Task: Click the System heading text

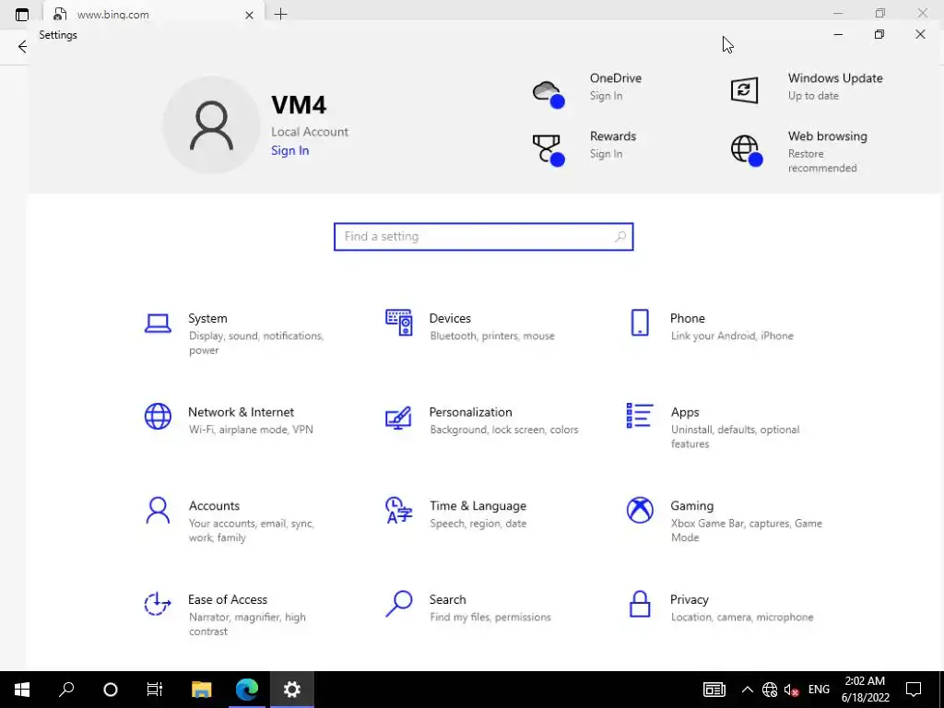Action: 207,318
